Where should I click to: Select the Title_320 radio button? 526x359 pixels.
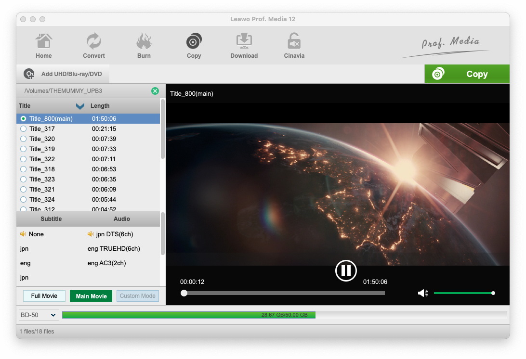[23, 139]
